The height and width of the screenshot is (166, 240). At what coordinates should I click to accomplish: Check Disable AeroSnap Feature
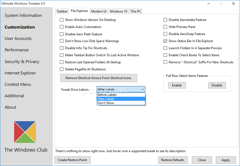165,34
